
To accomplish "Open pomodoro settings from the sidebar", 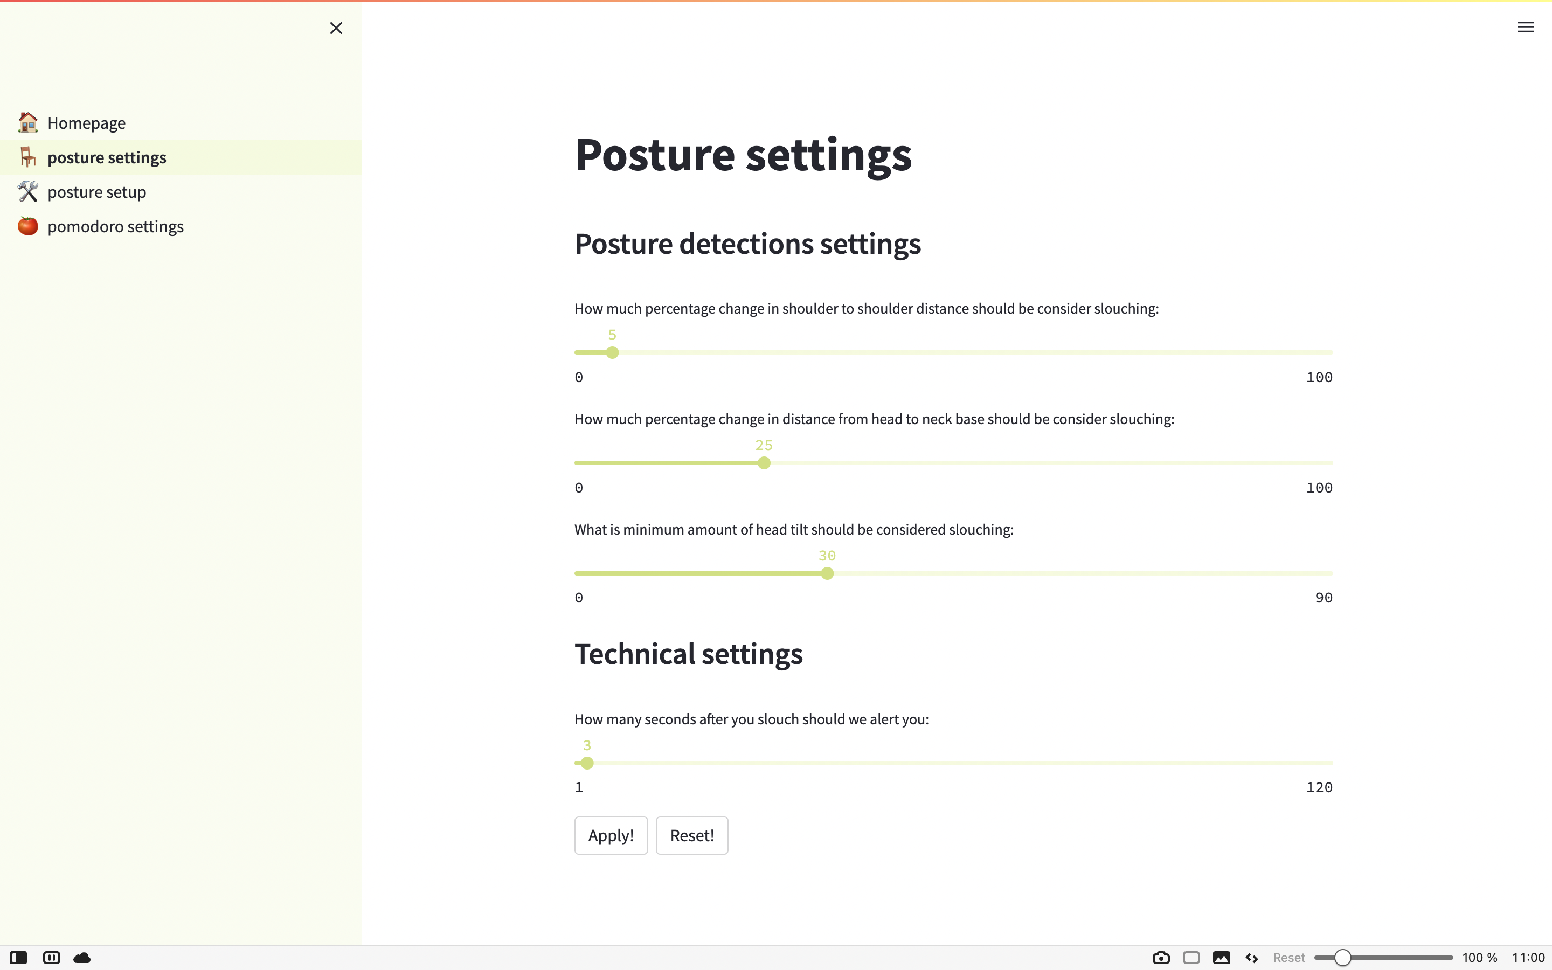I will [x=115, y=226].
